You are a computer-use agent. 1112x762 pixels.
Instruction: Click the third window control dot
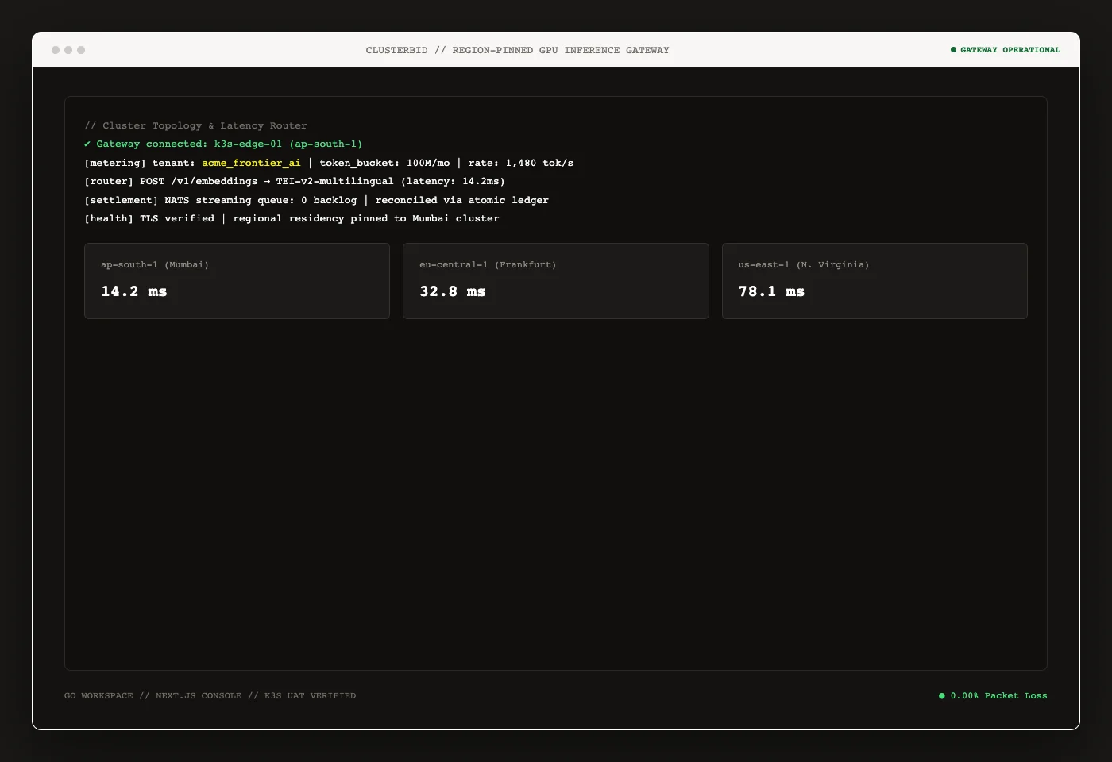81,50
